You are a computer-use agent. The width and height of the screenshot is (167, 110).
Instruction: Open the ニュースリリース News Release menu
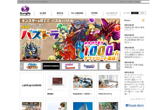(x=111, y=14)
